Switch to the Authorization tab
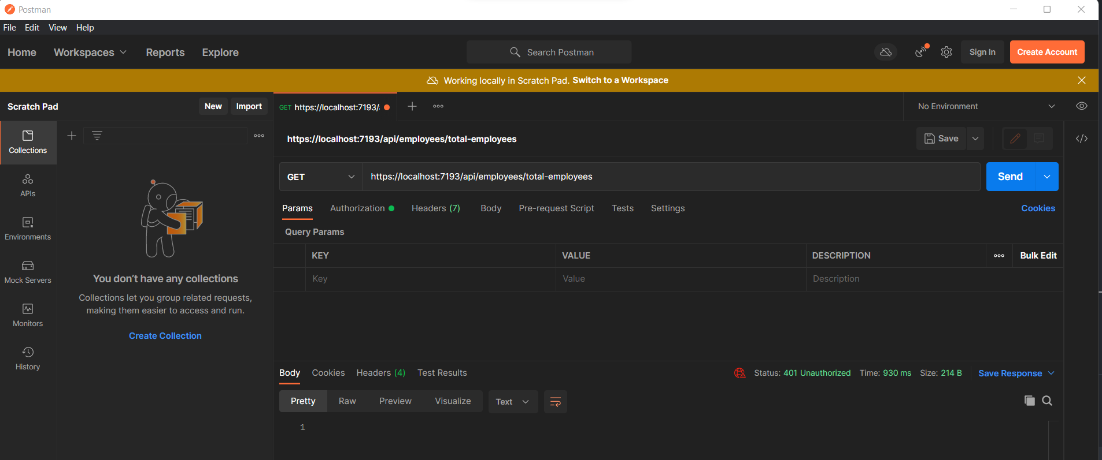1102x460 pixels. 362,208
